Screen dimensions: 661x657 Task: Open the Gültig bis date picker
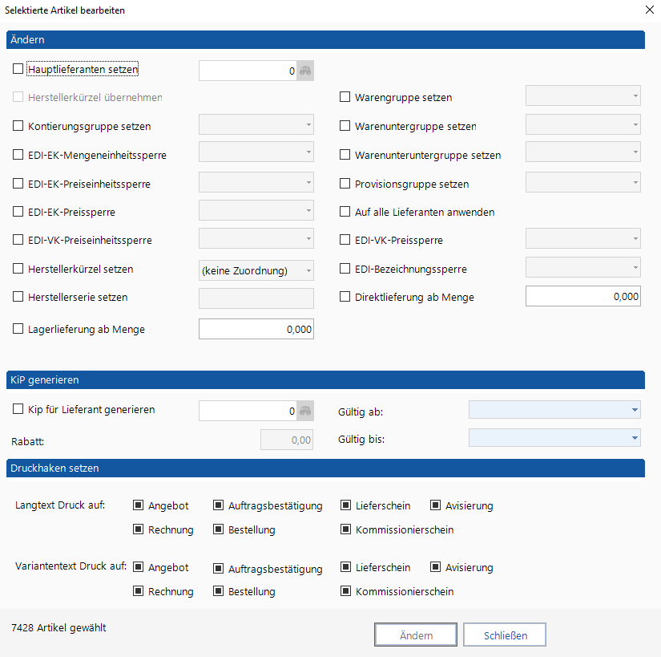tap(635, 438)
